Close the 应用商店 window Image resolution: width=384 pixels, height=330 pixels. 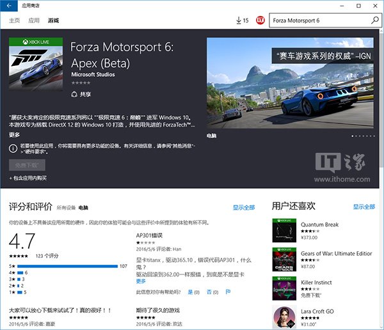pos(375,6)
